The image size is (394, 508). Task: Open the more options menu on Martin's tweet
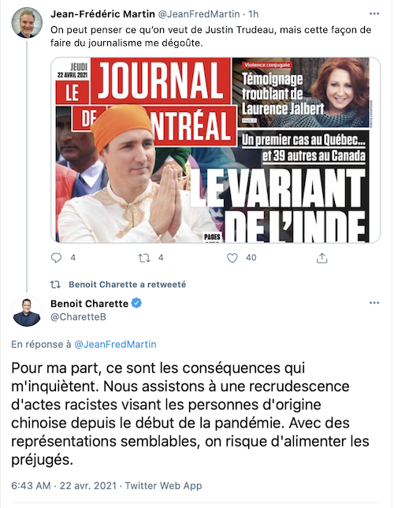point(374,13)
